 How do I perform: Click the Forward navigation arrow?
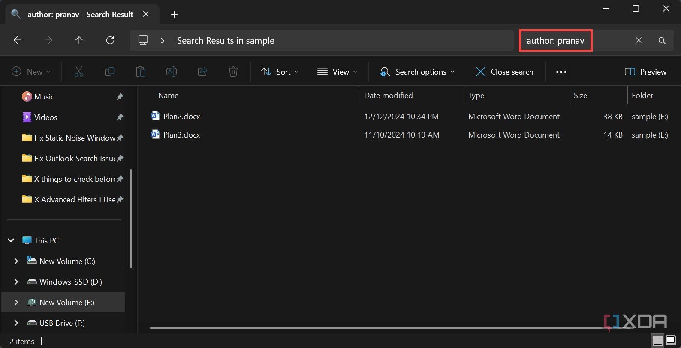pos(48,40)
